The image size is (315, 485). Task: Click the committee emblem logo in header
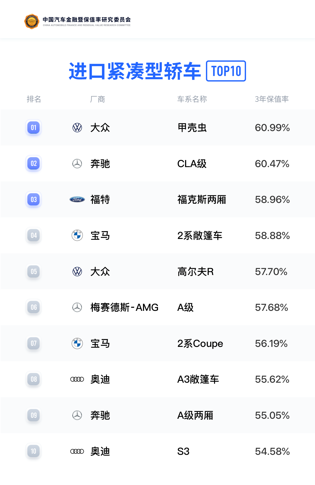[x=32, y=22]
